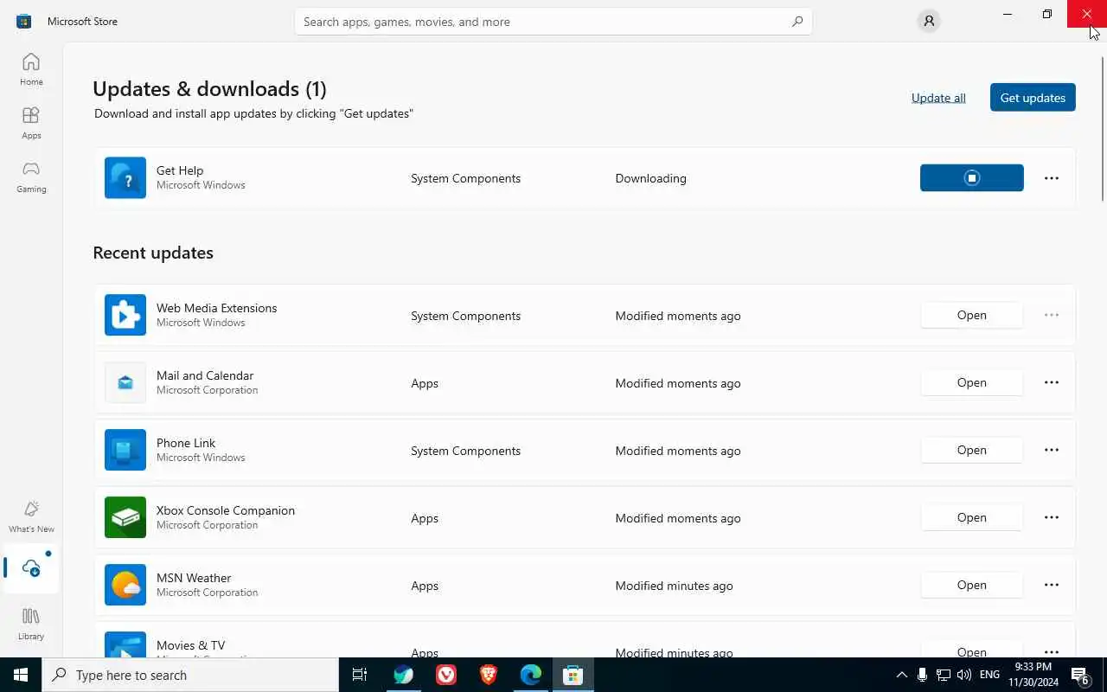The image size is (1107, 692).
Task: Click the Mail and Calendar app name
Action: pyautogui.click(x=205, y=375)
